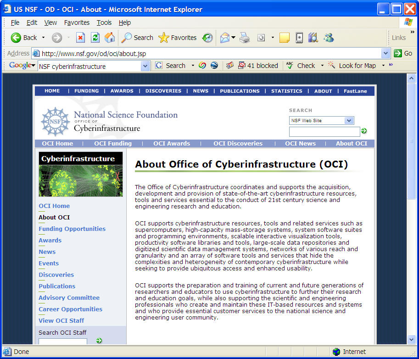Open the Career Opportunities link
The image size is (419, 359).
pyautogui.click(x=71, y=309)
